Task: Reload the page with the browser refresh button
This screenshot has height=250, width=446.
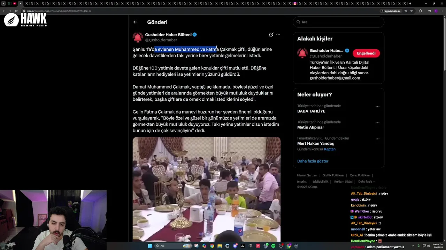Action: click(x=16, y=11)
